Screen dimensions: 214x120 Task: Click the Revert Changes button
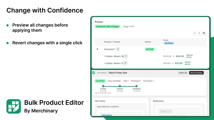(196, 73)
